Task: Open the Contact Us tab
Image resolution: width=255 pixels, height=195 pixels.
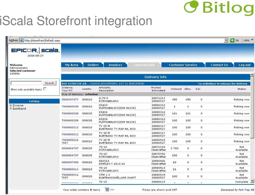Action: tap(219, 65)
